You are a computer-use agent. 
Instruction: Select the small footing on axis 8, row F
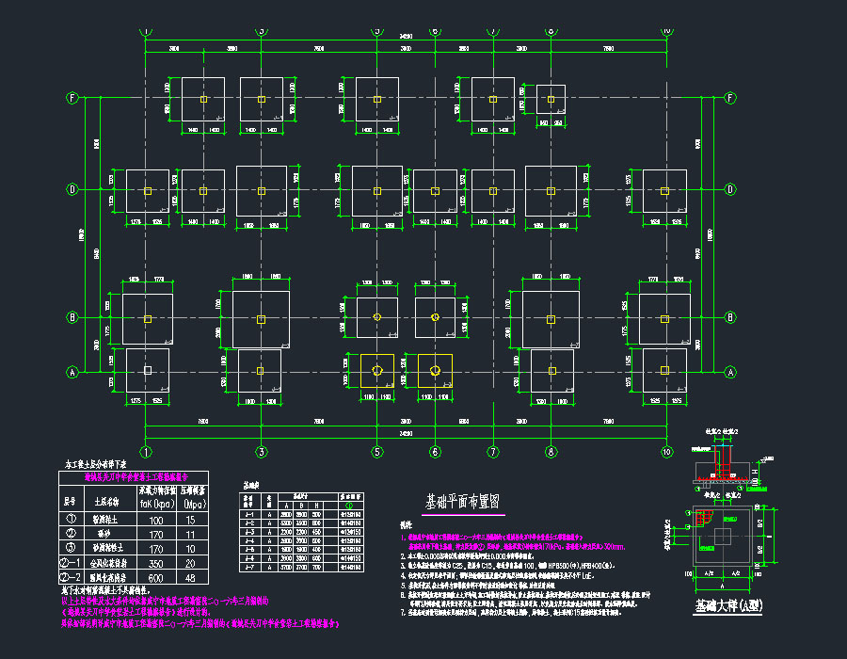[x=551, y=98]
